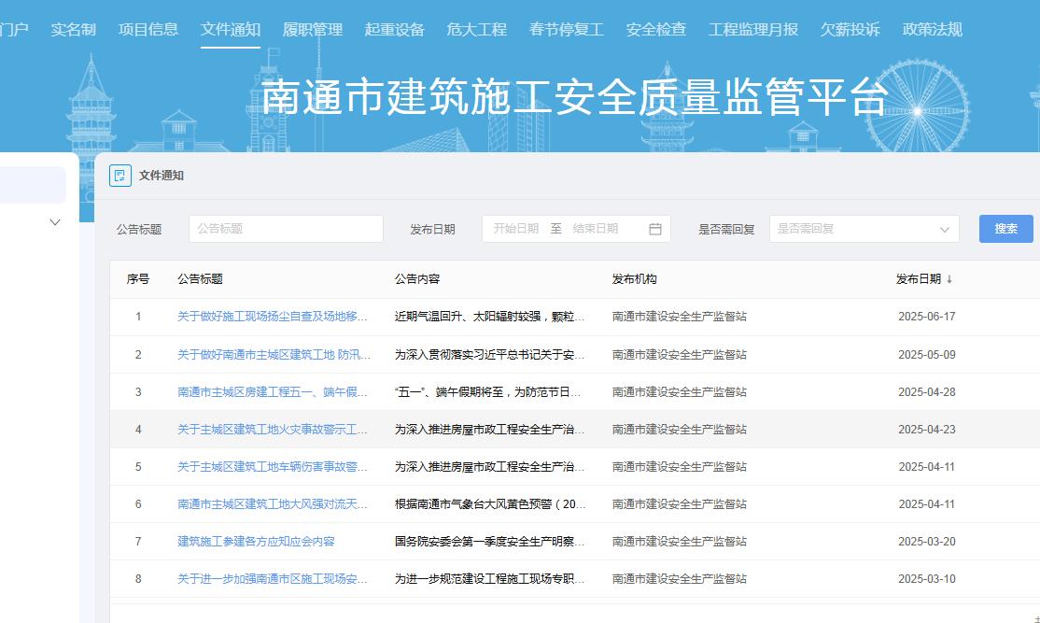
Task: Open the 是否需回复 dropdown
Action: [864, 229]
